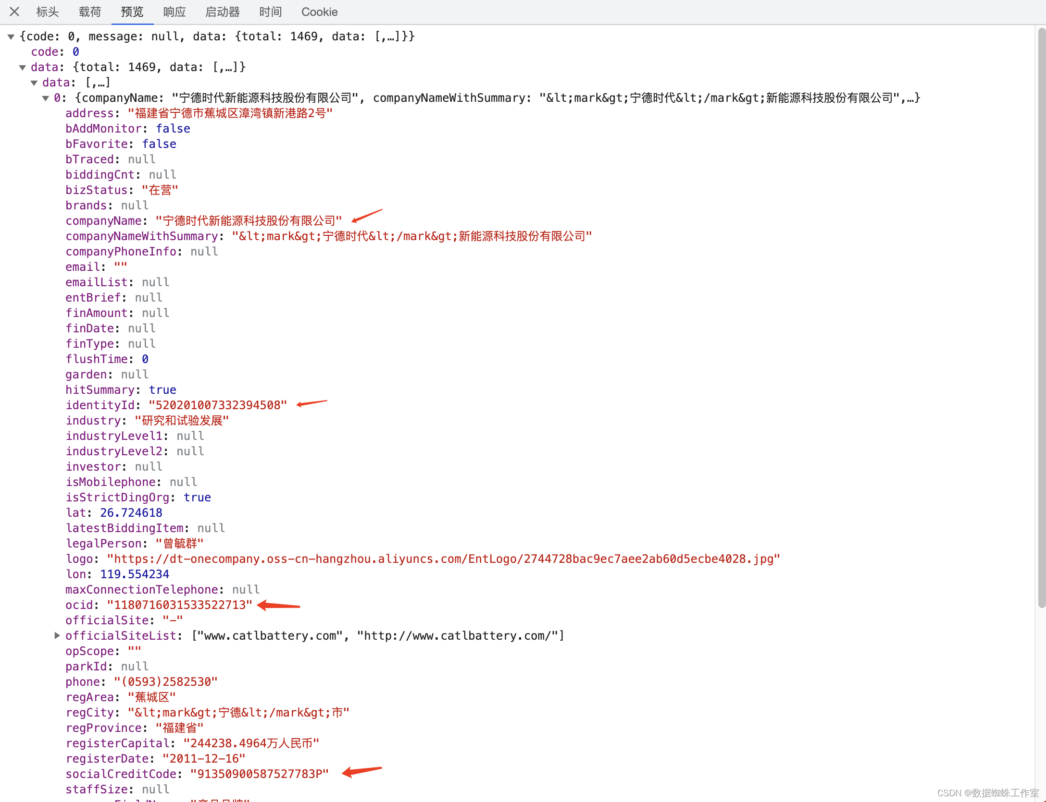
Task: Open the 响应 tab
Action: [174, 12]
